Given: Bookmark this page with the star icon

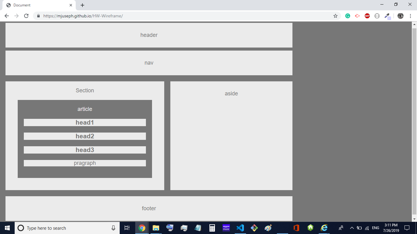Looking at the screenshot, I should [335, 16].
